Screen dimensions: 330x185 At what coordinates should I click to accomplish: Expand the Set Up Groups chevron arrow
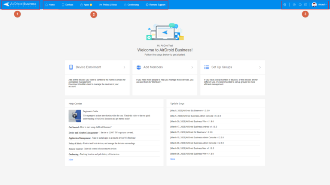tap(260, 67)
